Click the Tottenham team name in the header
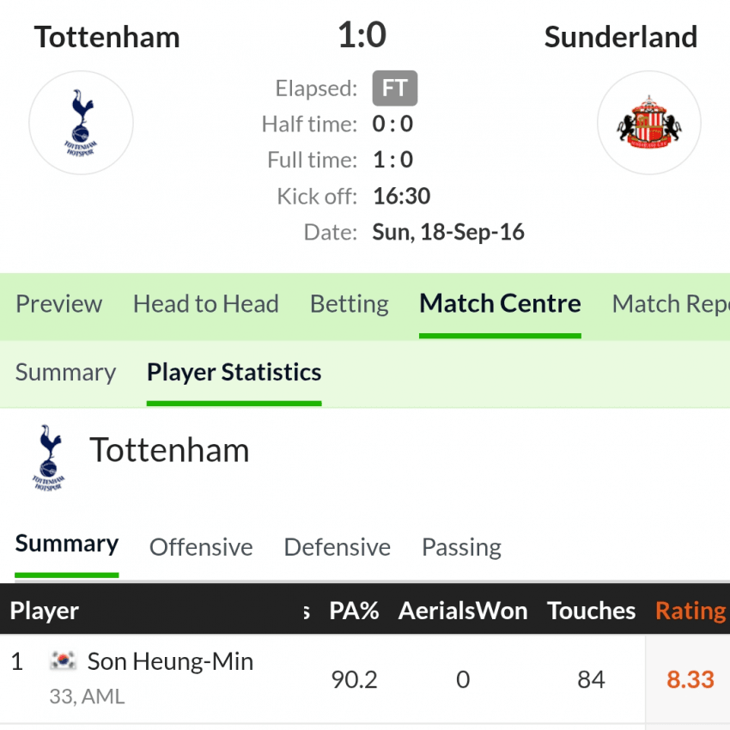 107,37
